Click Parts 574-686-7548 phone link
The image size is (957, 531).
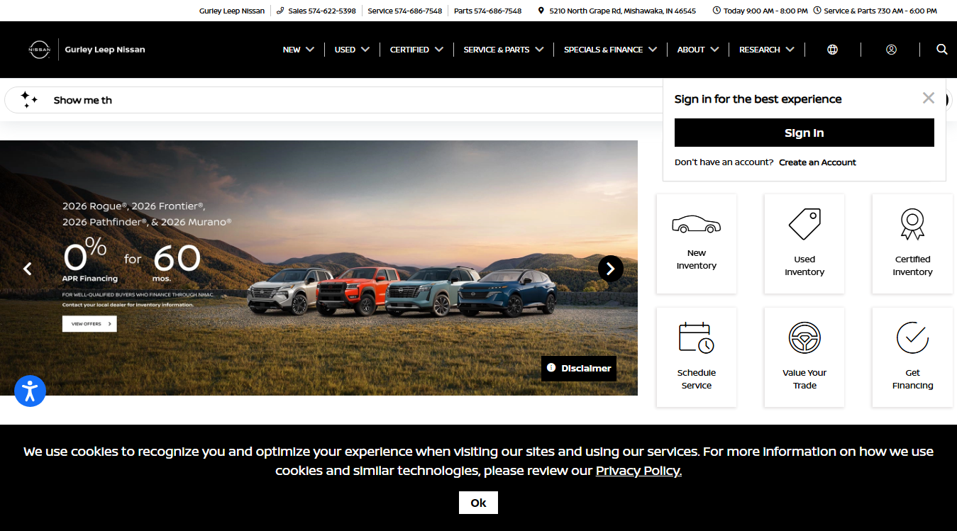[487, 11]
